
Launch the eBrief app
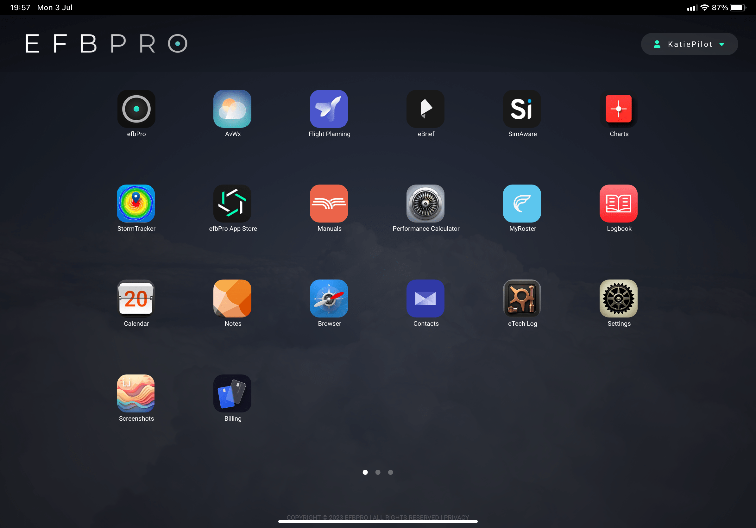425,109
